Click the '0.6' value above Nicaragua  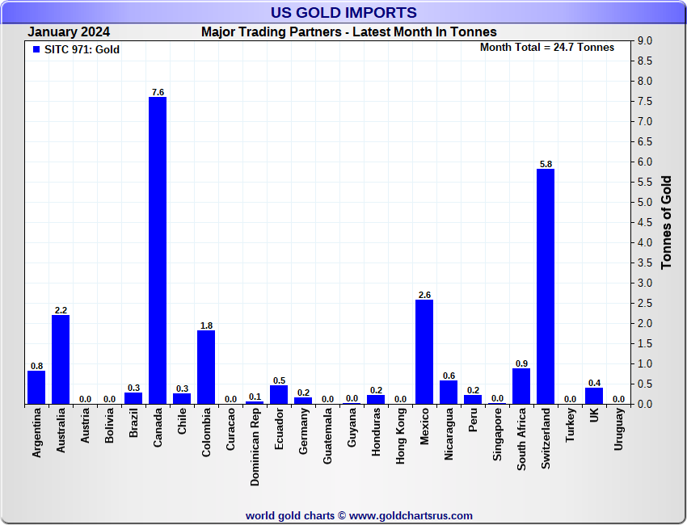pyautogui.click(x=449, y=376)
